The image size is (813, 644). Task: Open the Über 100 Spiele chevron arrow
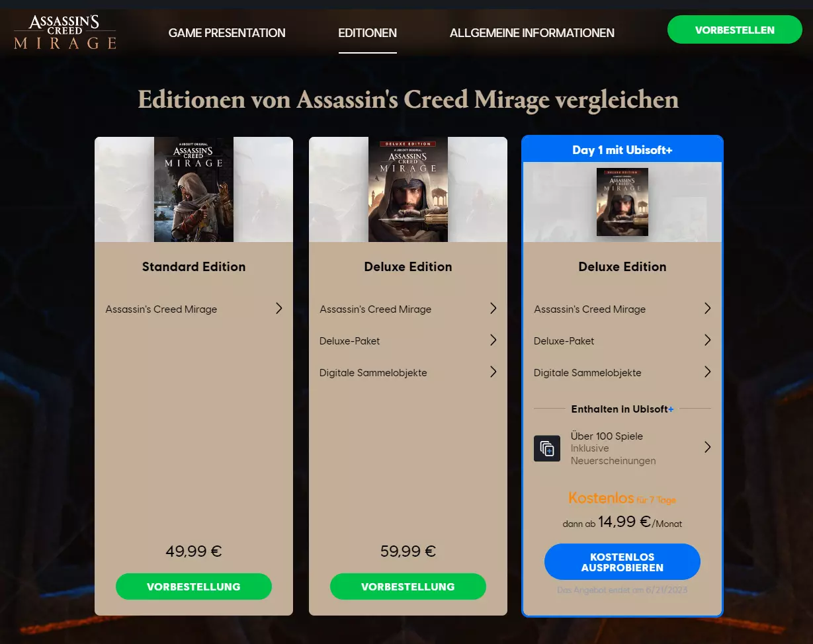[x=708, y=447]
